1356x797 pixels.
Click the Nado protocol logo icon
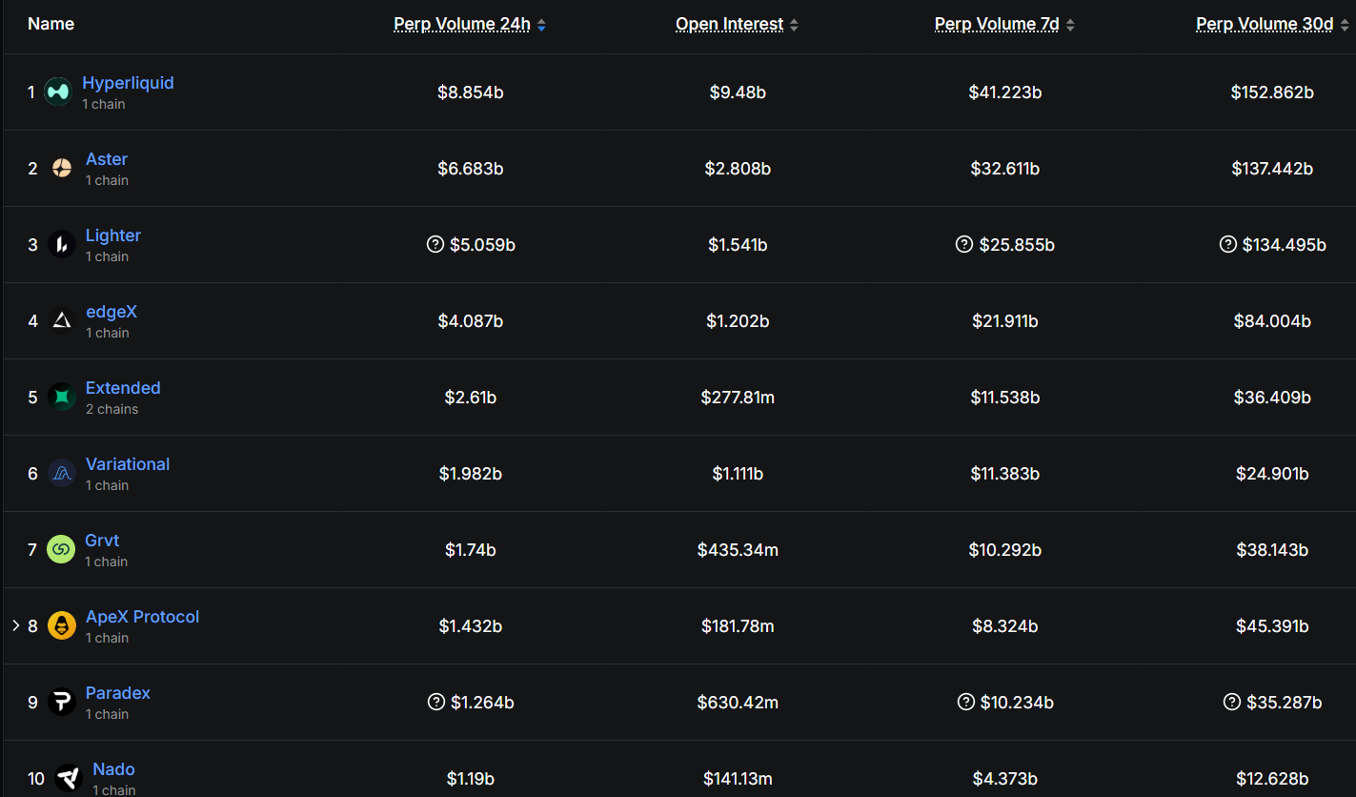coord(69,778)
